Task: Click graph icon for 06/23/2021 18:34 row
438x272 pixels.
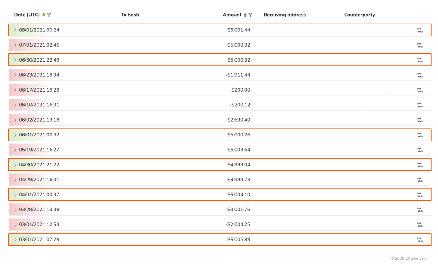Action: coord(419,75)
